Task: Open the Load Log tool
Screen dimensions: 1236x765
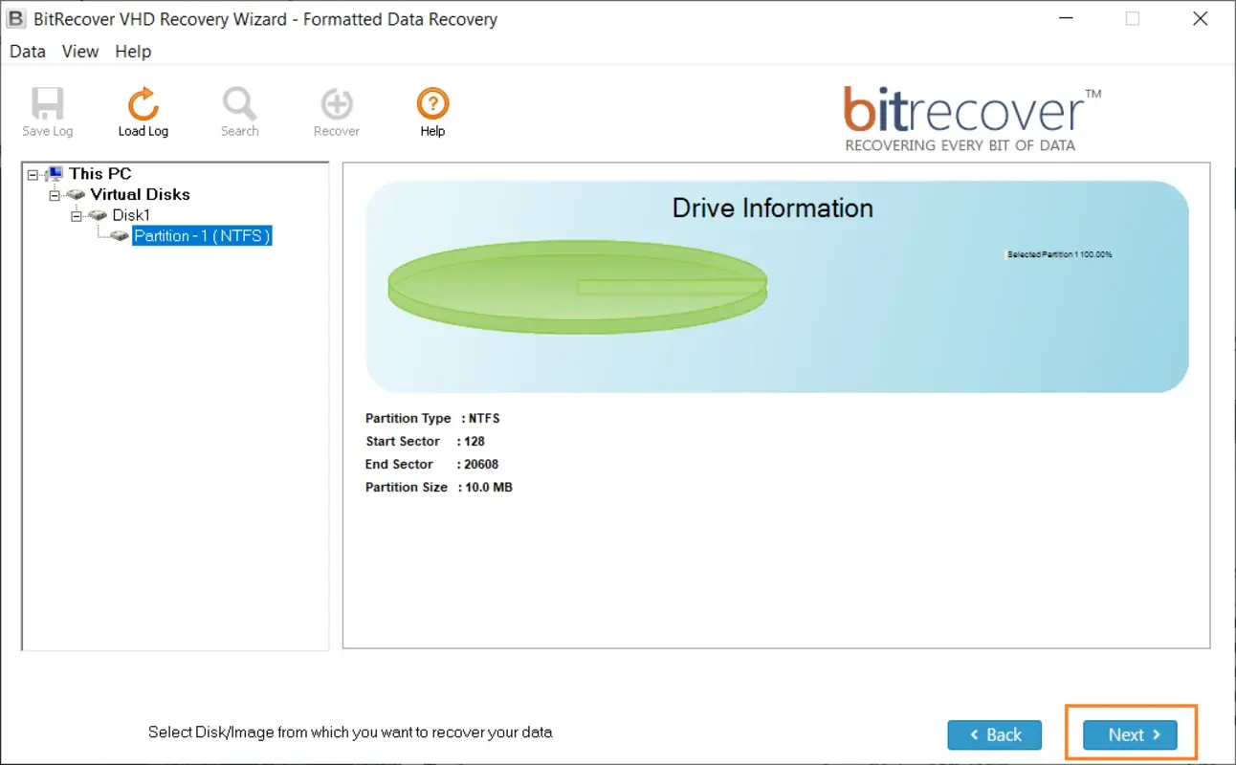Action: click(x=143, y=104)
